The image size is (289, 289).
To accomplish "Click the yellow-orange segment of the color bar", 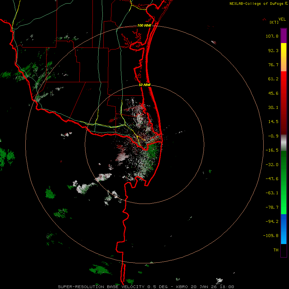I will [x=284, y=57].
